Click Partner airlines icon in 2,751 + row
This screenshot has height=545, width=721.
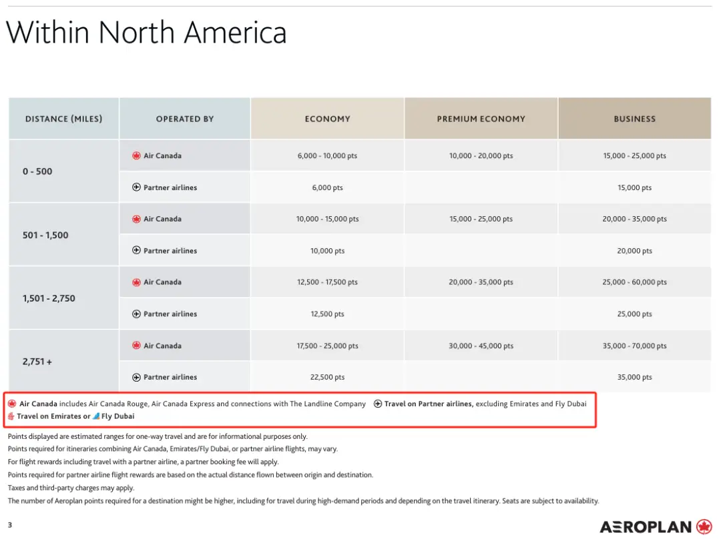136,377
